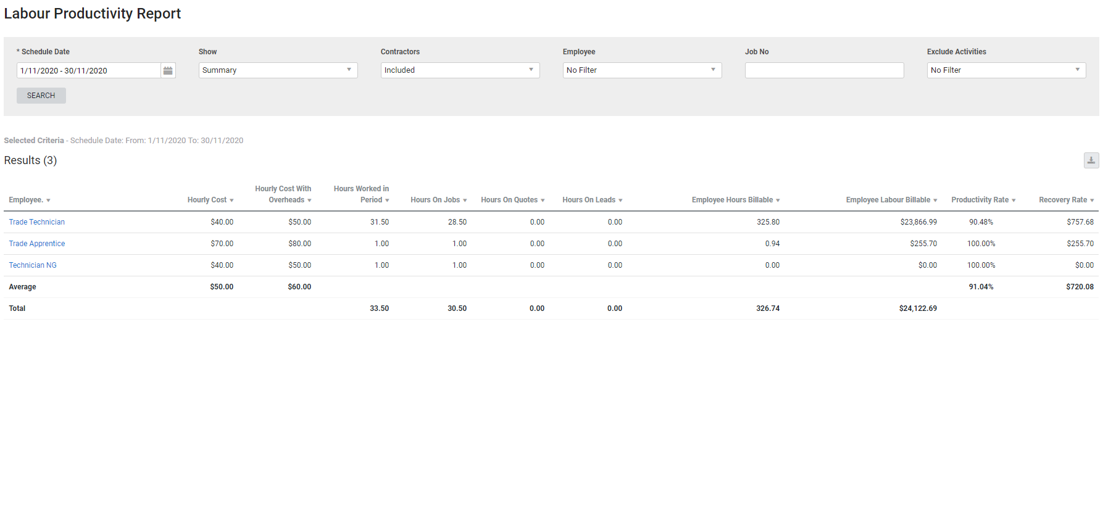Select the 28.50 hours on jobs cell
The width and height of the screenshot is (1103, 517).
(x=457, y=222)
